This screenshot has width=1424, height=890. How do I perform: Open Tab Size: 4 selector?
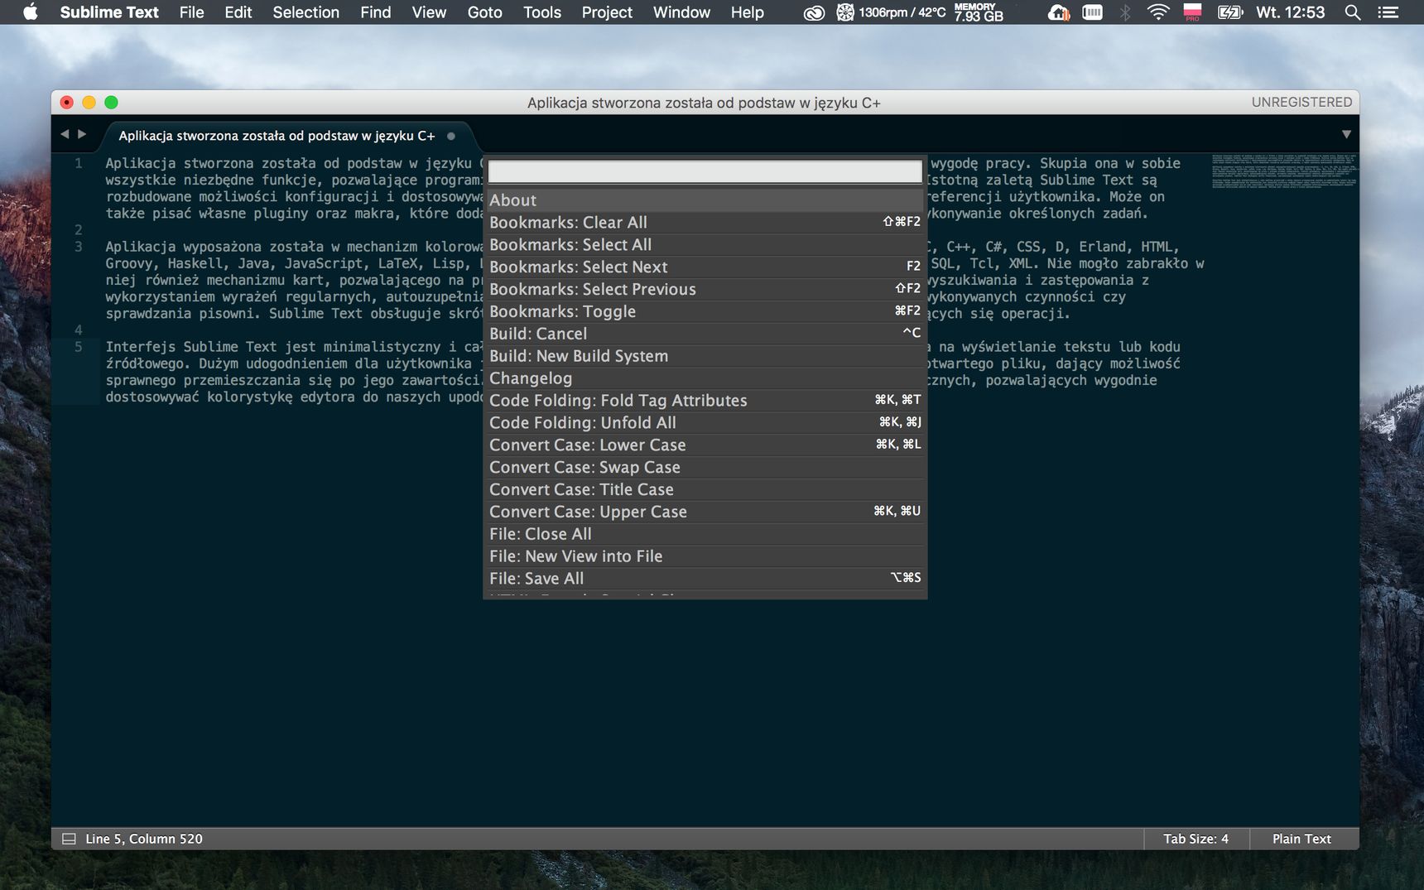(1195, 839)
